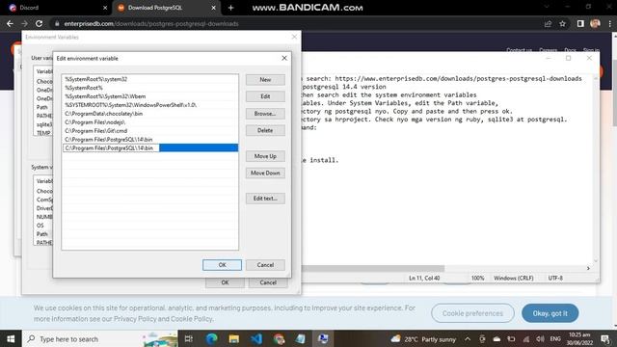Click the browser address bar URL
Screen dimensions: 617x347
[151, 23]
